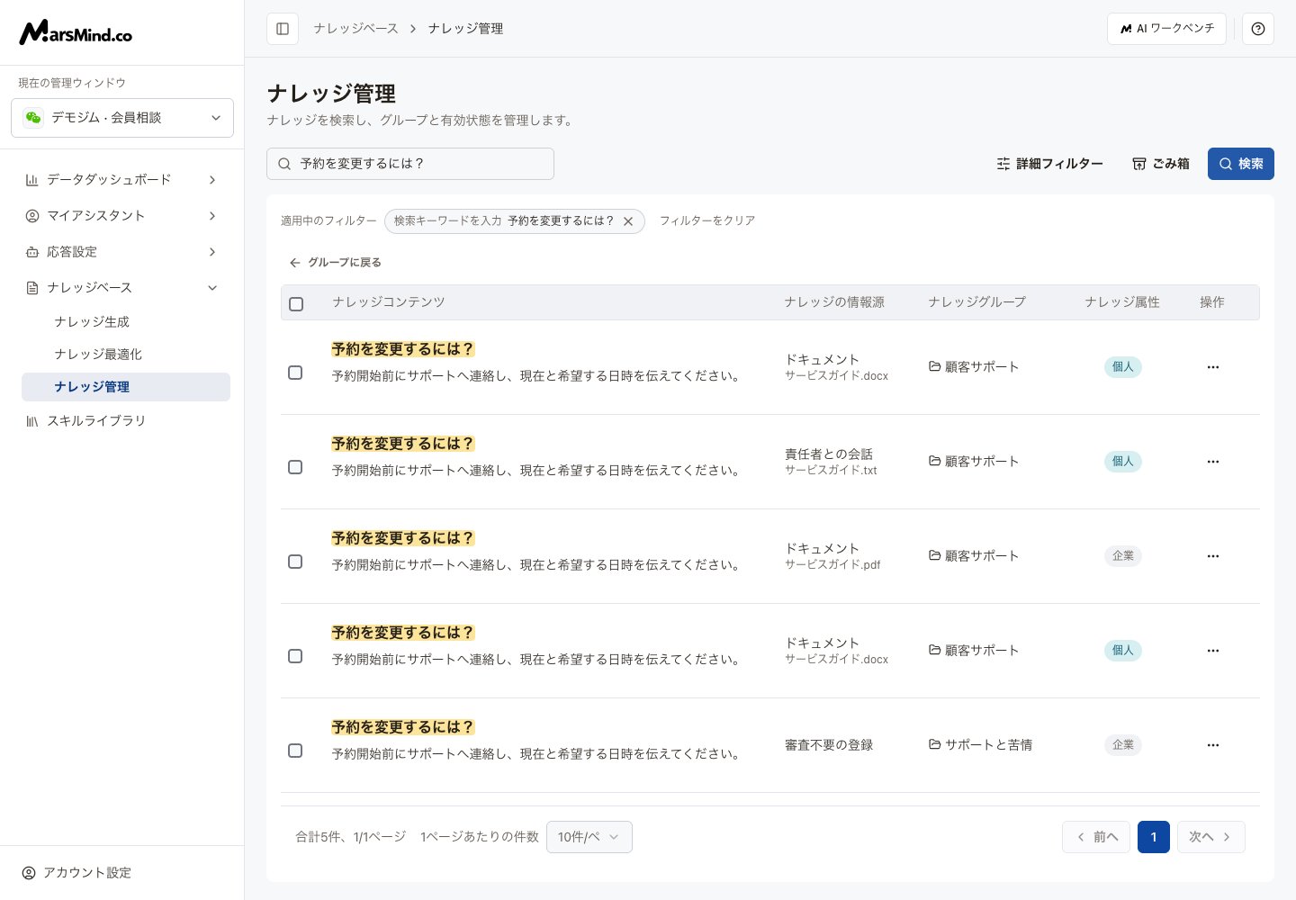This screenshot has height=900, width=1296.
Task: Click the 企業 attribute tag in the サポートと苦情 row
Action: pos(1123,745)
